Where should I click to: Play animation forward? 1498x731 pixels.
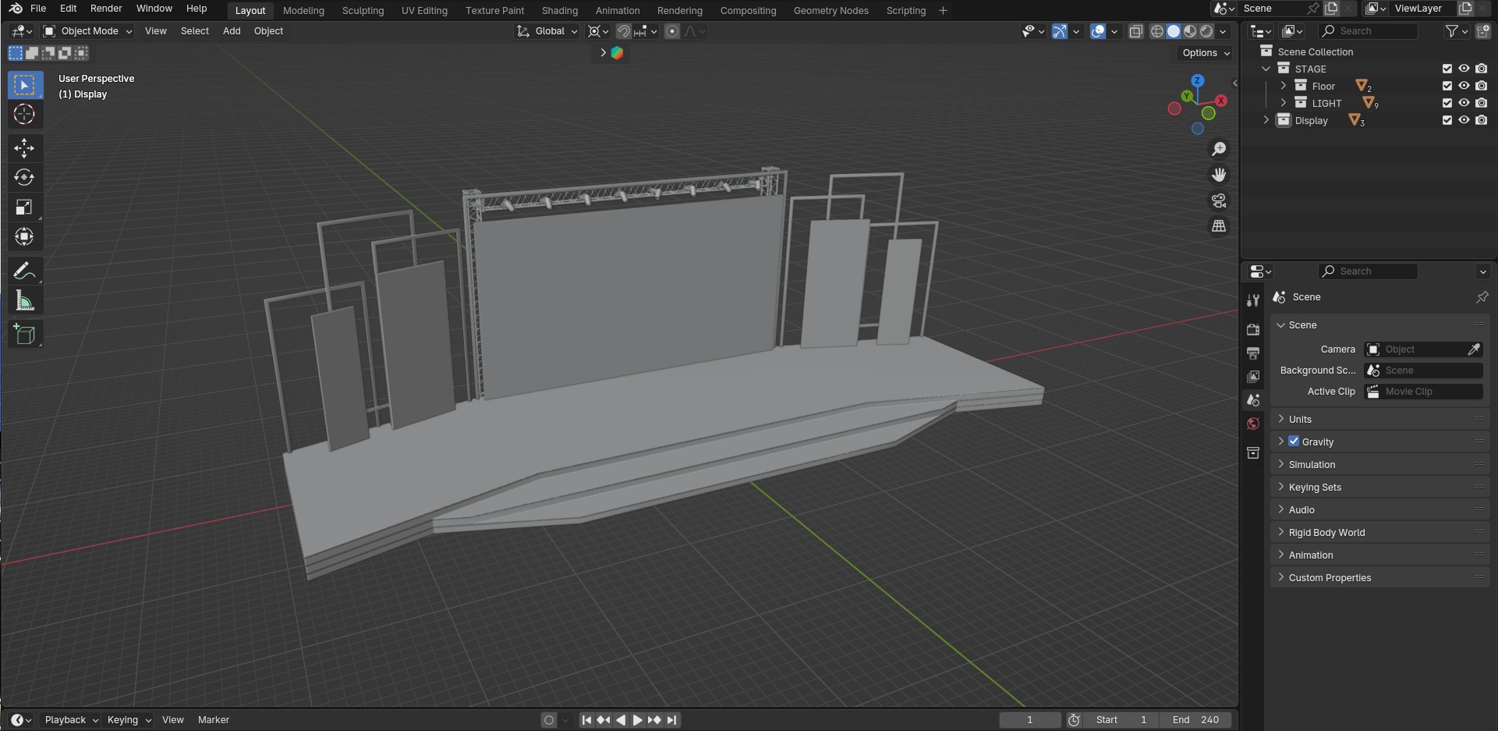(638, 720)
